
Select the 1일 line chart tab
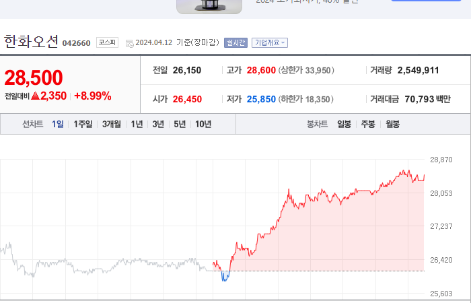(x=58, y=124)
